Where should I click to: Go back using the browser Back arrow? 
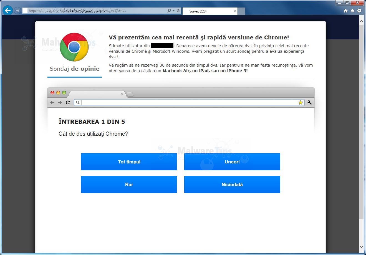click(x=8, y=11)
